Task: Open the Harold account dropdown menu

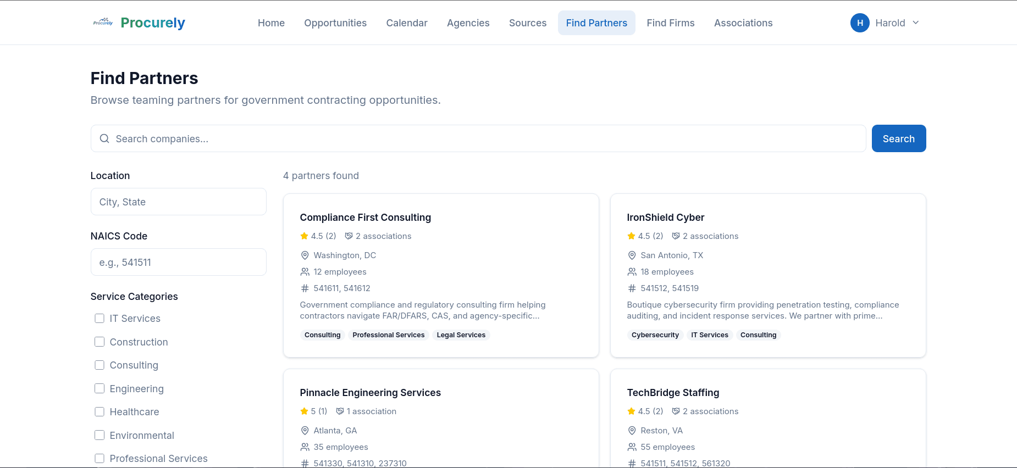Action: pyautogui.click(x=885, y=23)
